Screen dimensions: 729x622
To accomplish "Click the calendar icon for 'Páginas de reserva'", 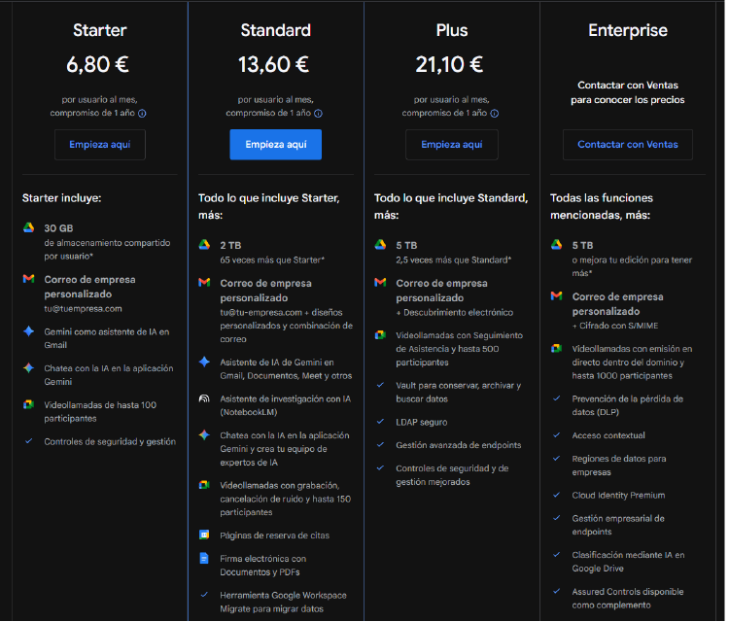I will tap(204, 535).
